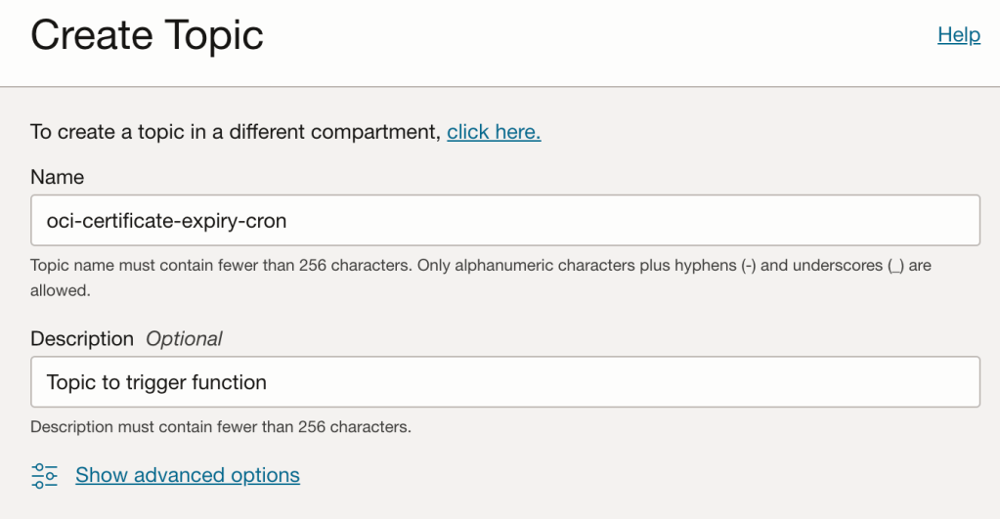Expand Show advanced options

pos(188,476)
